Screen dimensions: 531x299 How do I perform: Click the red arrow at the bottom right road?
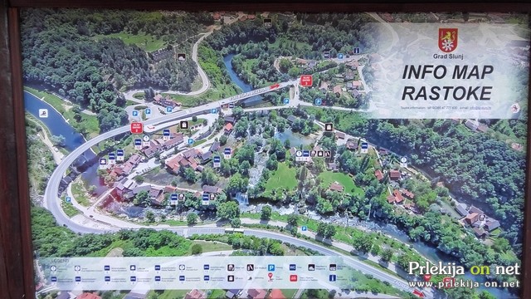point(418,292)
